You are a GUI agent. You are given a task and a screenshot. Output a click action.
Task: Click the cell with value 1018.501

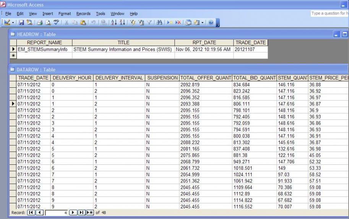(x=255, y=168)
